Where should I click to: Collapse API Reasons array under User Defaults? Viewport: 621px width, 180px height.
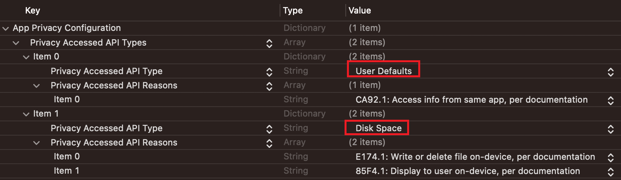tap(36, 86)
